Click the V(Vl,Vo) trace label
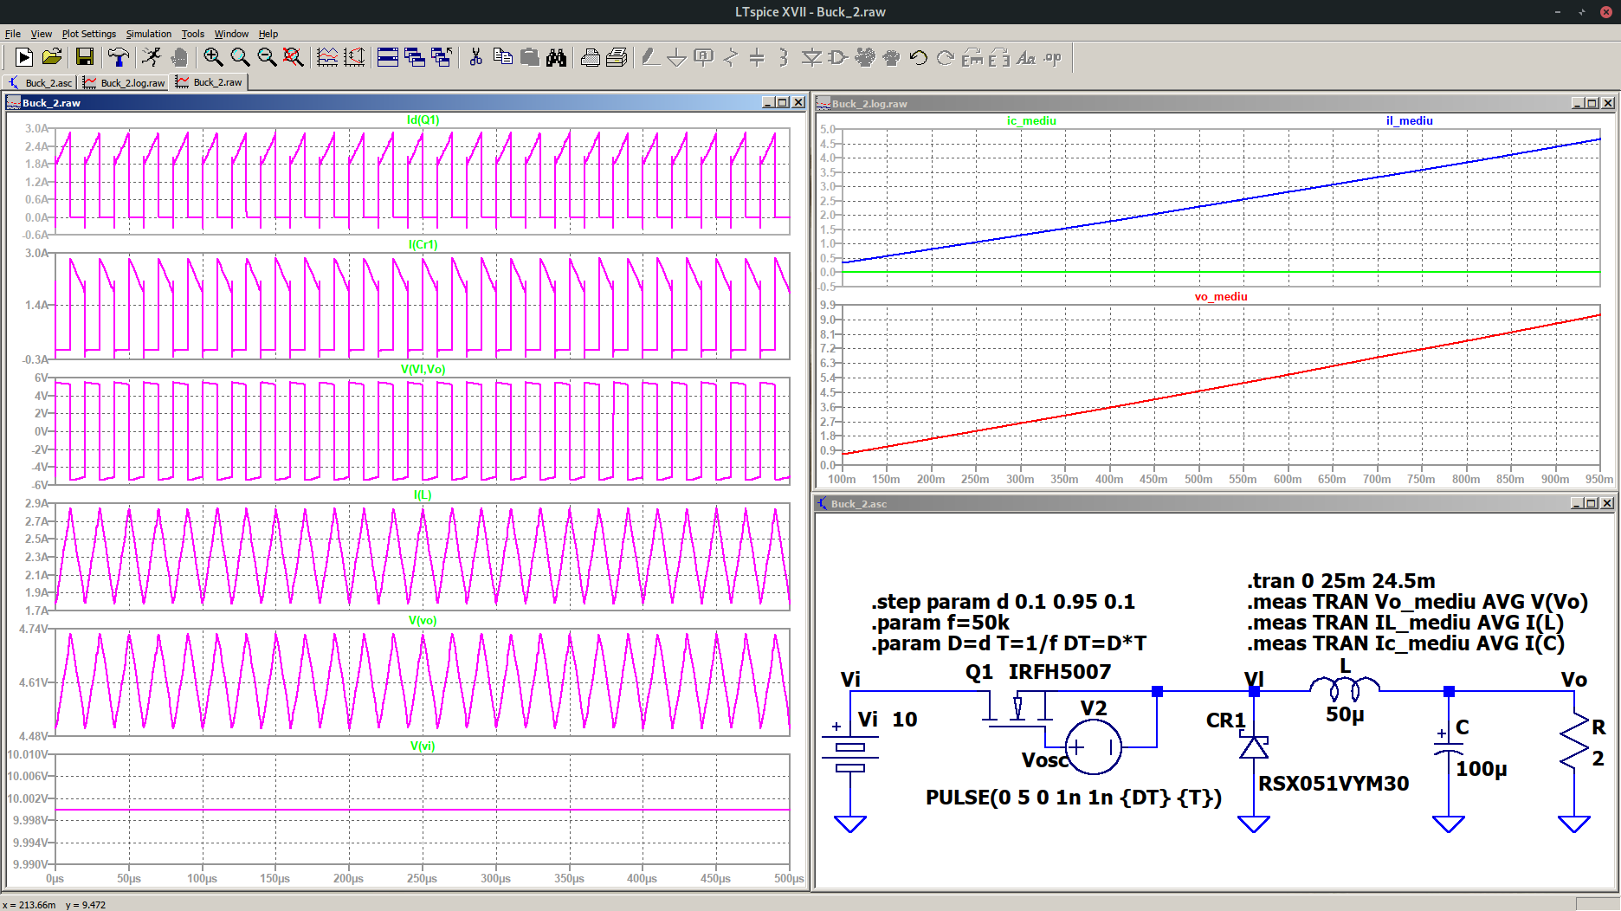Image resolution: width=1621 pixels, height=911 pixels. [x=423, y=369]
